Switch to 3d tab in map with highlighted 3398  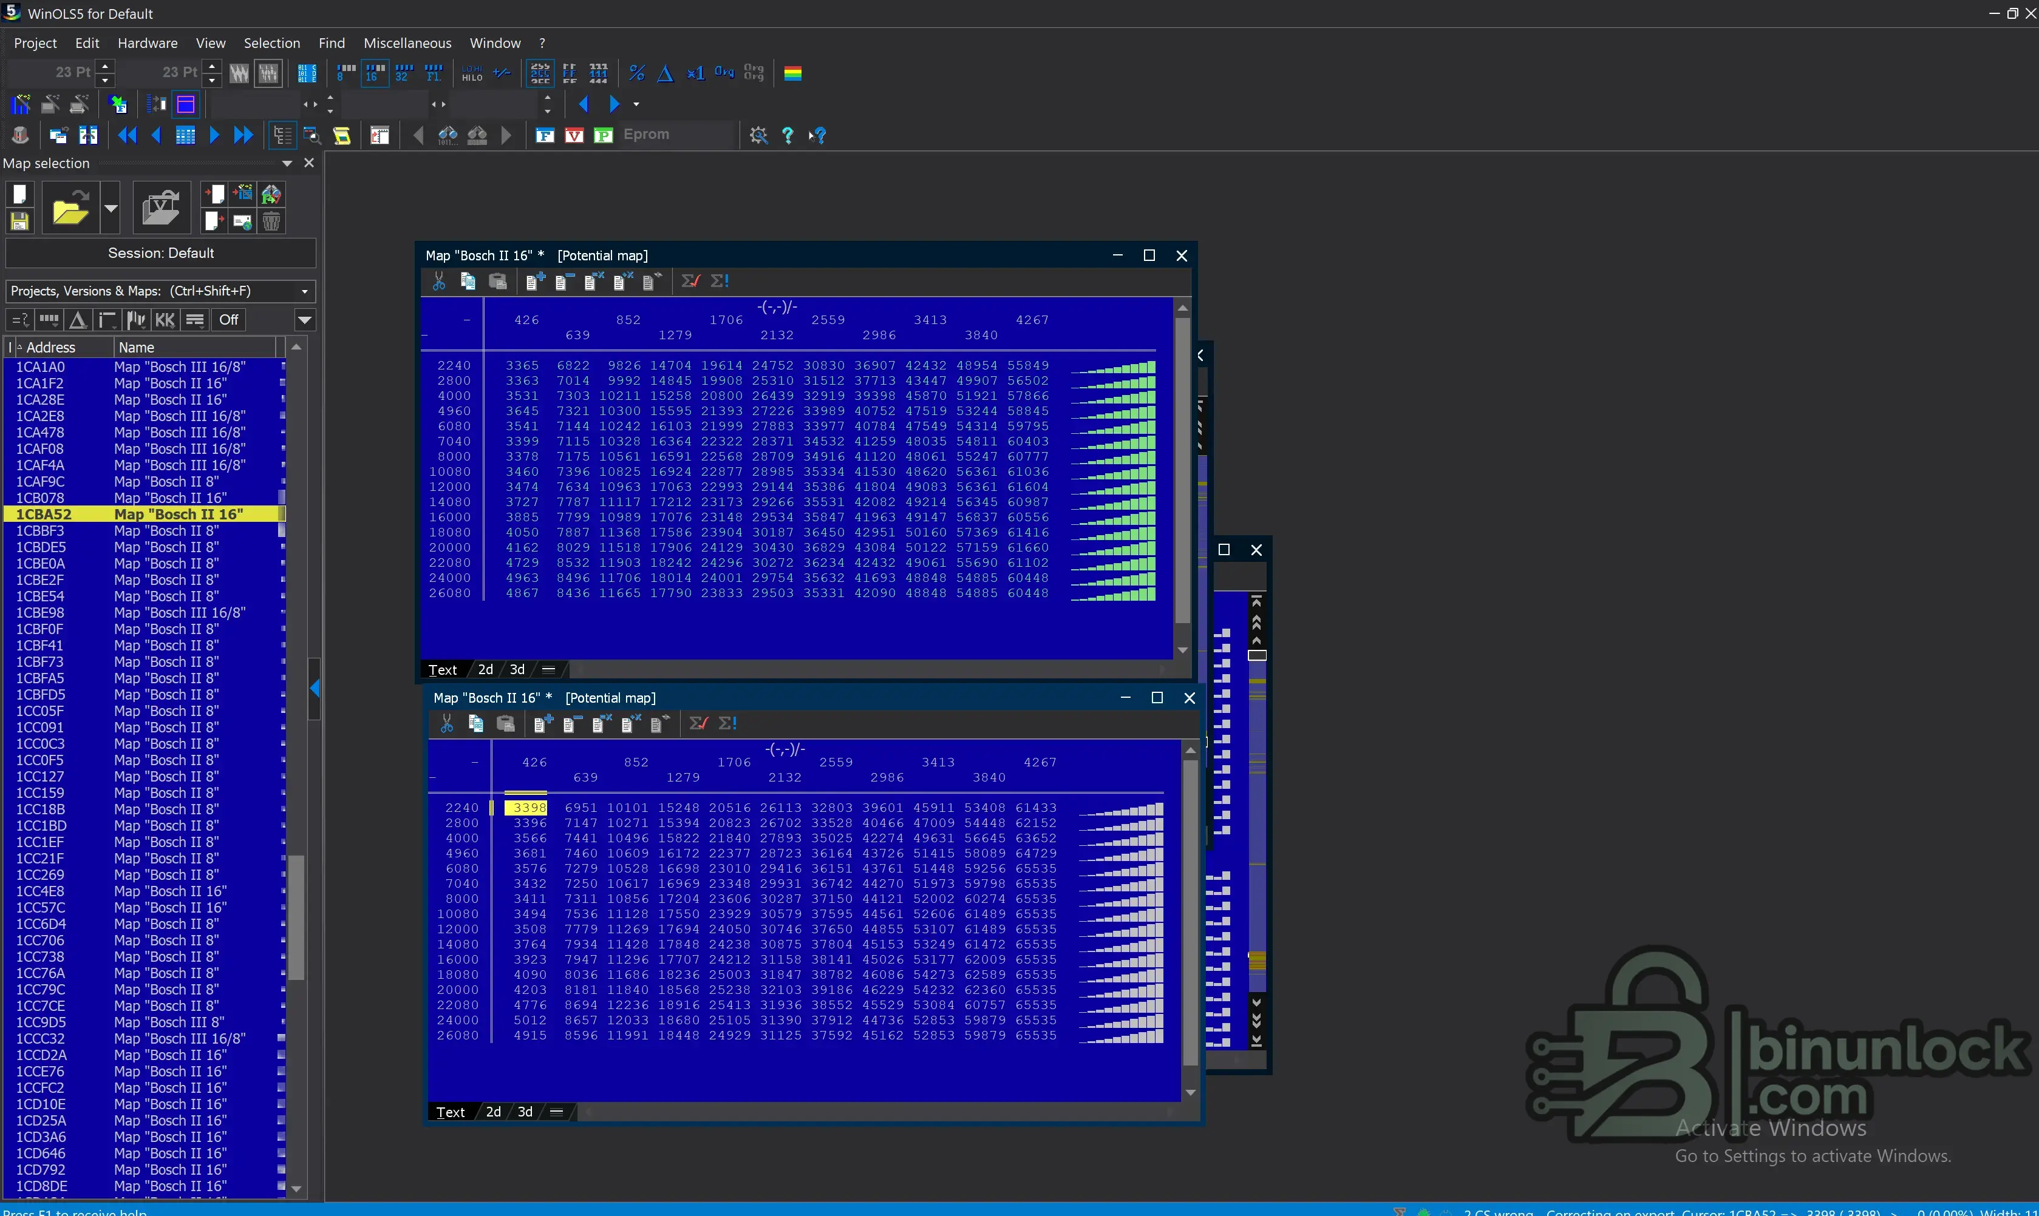(525, 1112)
